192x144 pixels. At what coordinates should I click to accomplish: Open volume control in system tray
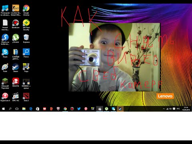(170, 109)
